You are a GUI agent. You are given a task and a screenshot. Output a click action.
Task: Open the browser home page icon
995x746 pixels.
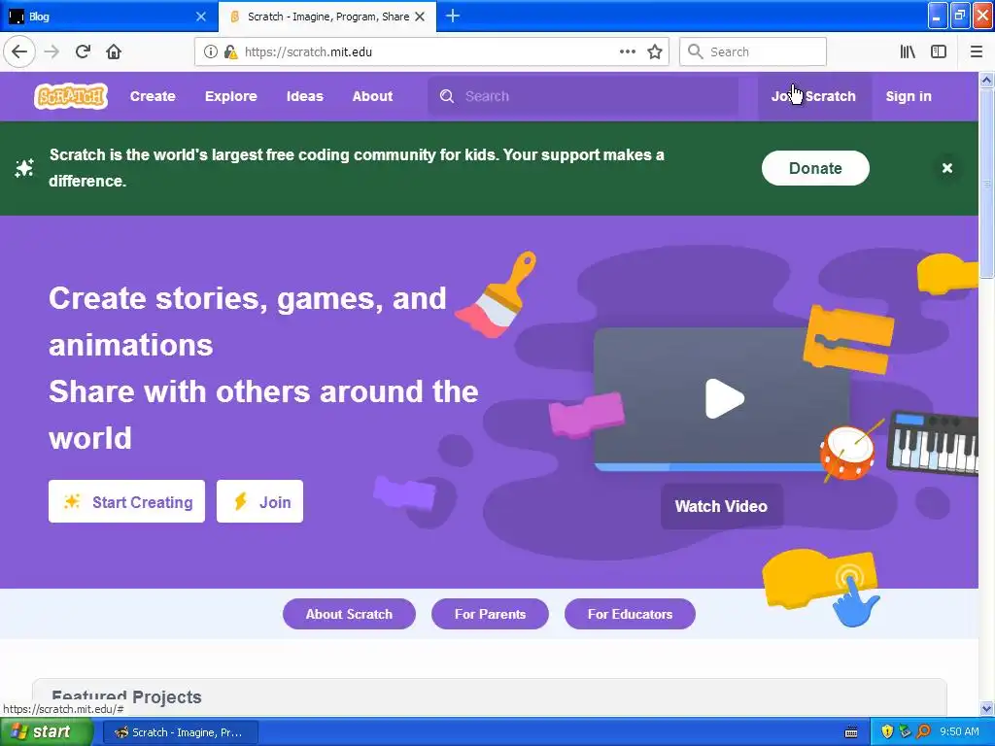[114, 51]
